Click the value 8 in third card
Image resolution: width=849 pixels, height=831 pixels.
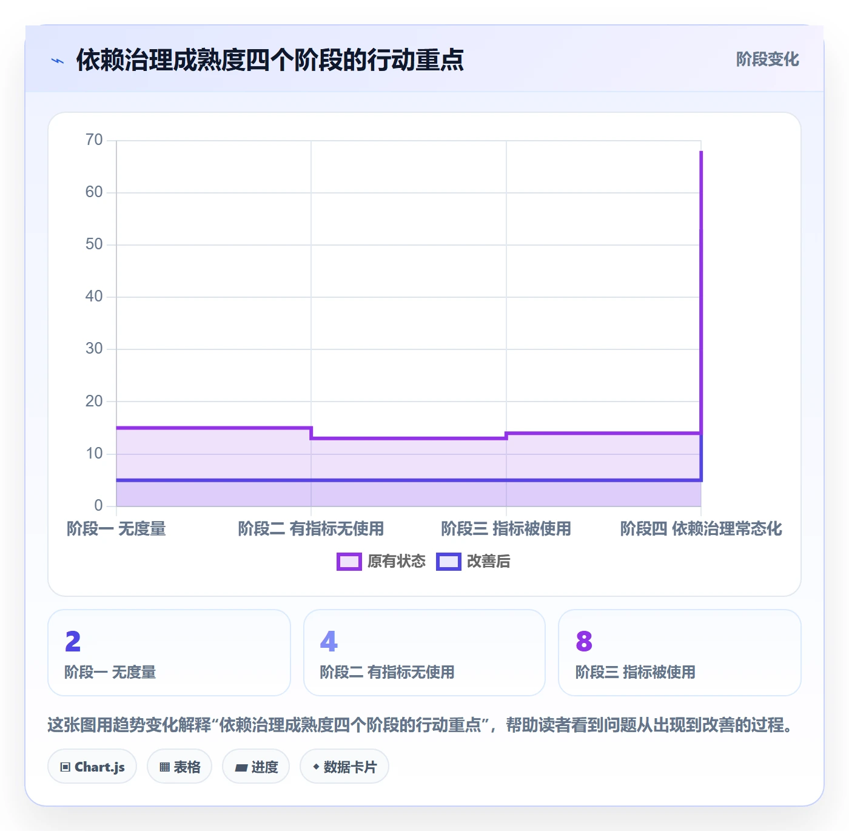[584, 641]
